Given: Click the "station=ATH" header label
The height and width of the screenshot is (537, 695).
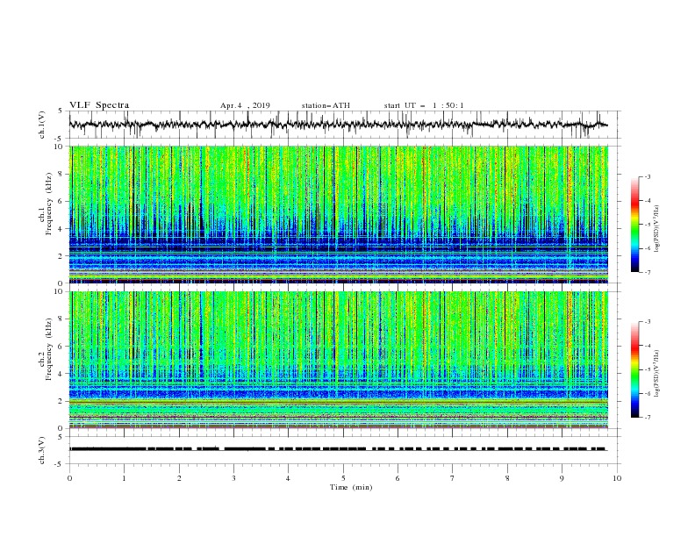Looking at the screenshot, I should pos(326,105).
